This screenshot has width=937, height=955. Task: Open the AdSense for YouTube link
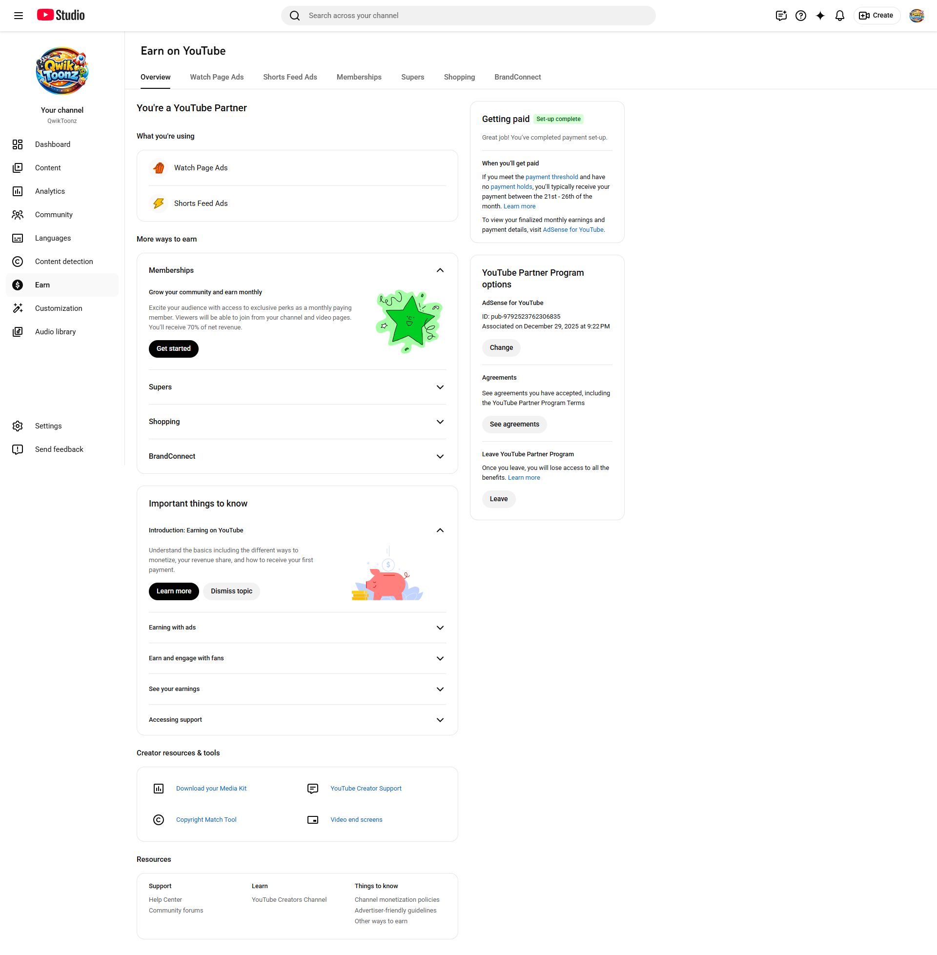tap(573, 230)
